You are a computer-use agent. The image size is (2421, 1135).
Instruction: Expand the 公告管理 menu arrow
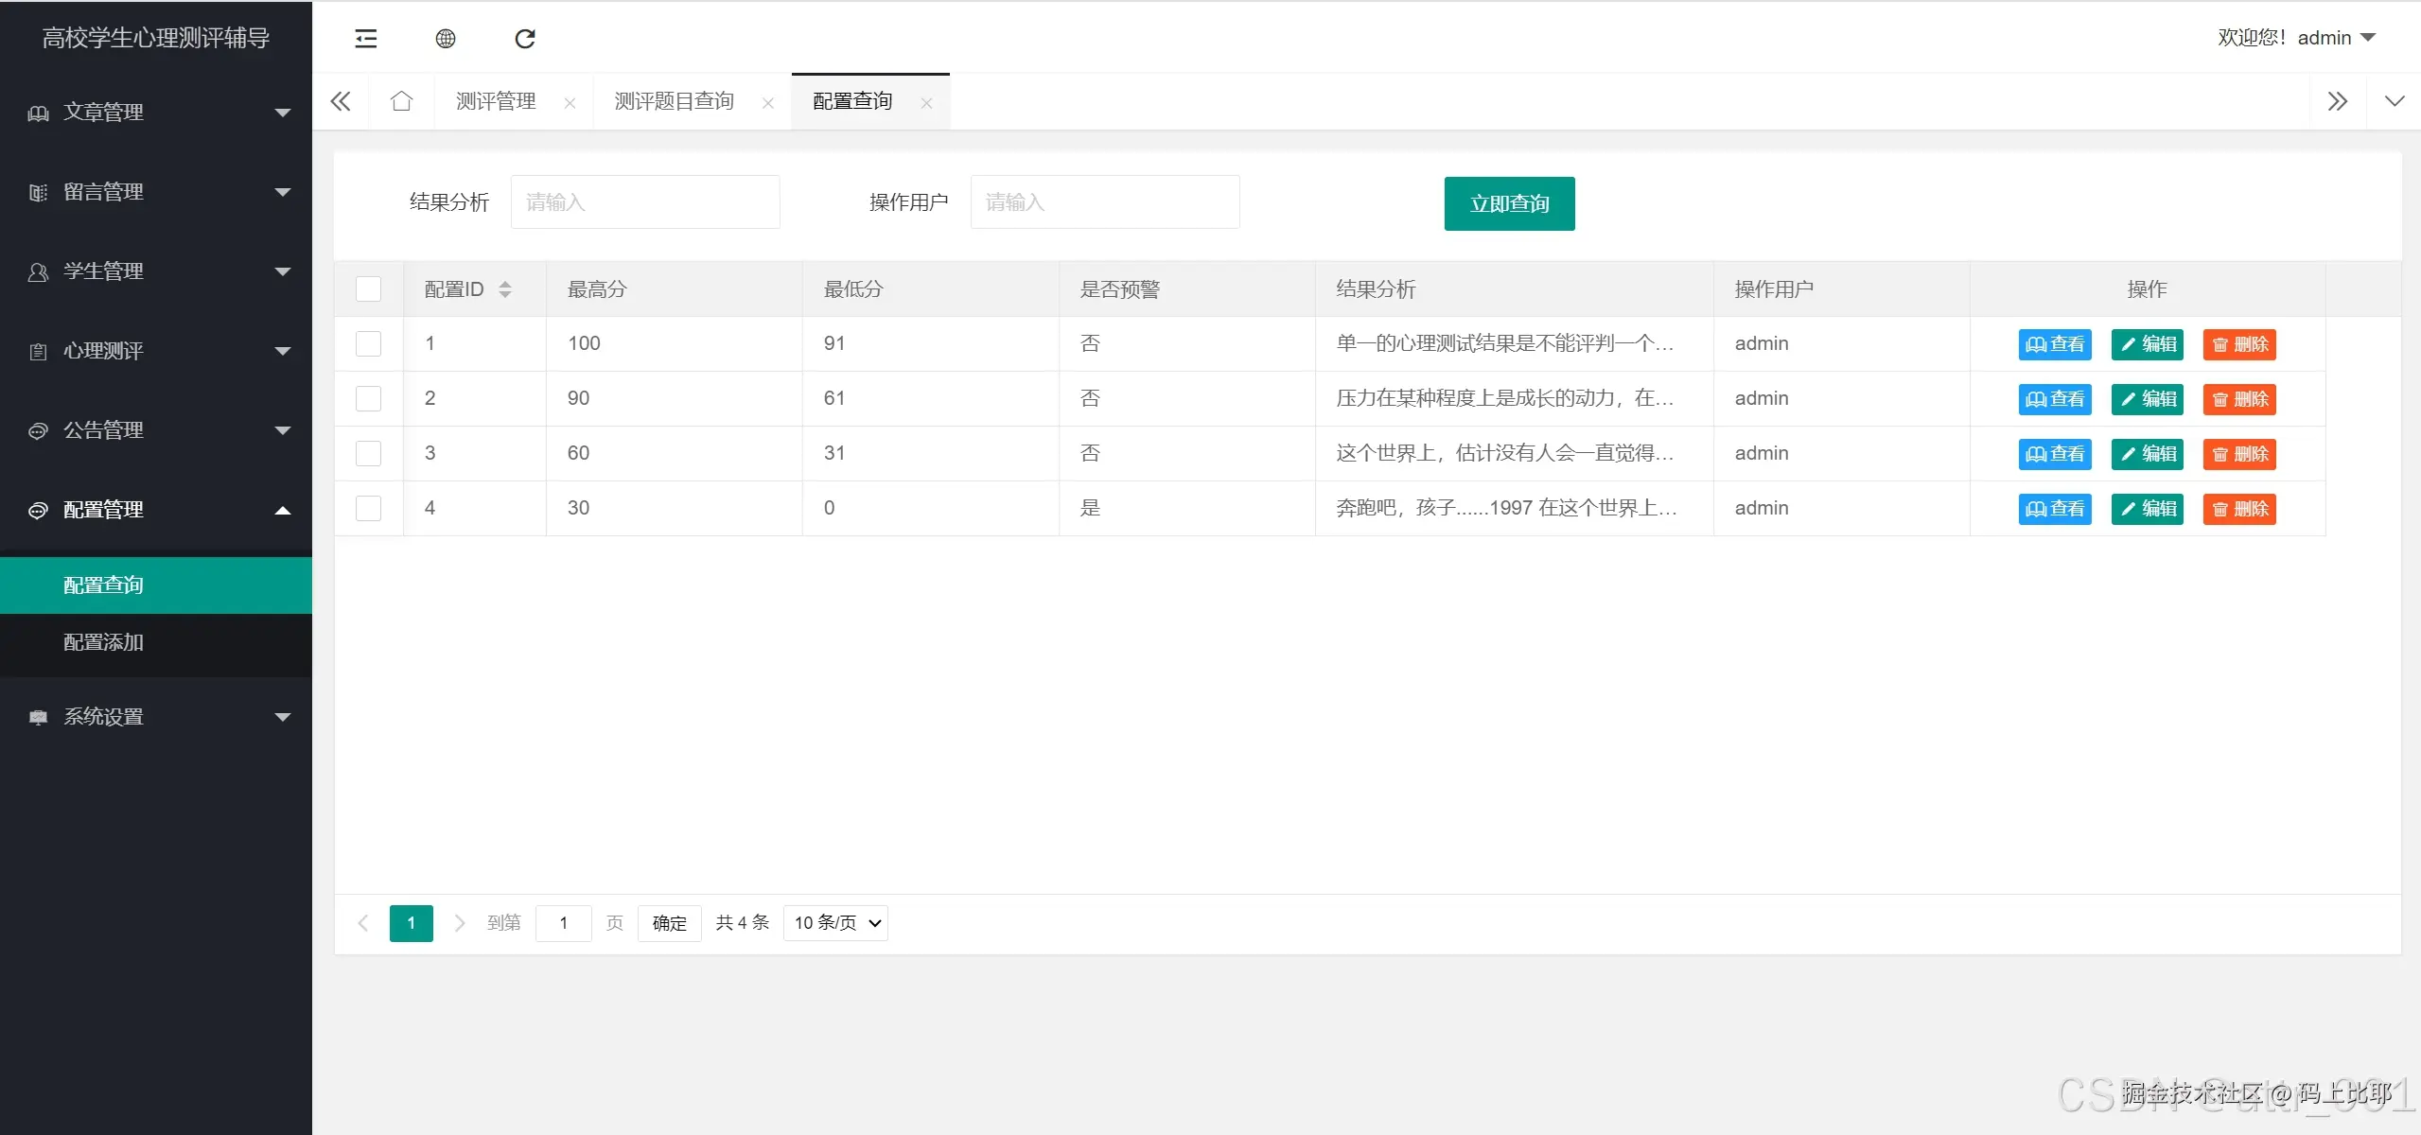click(x=282, y=431)
